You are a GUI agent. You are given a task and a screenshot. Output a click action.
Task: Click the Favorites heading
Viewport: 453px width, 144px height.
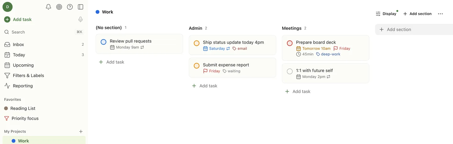[13, 100]
